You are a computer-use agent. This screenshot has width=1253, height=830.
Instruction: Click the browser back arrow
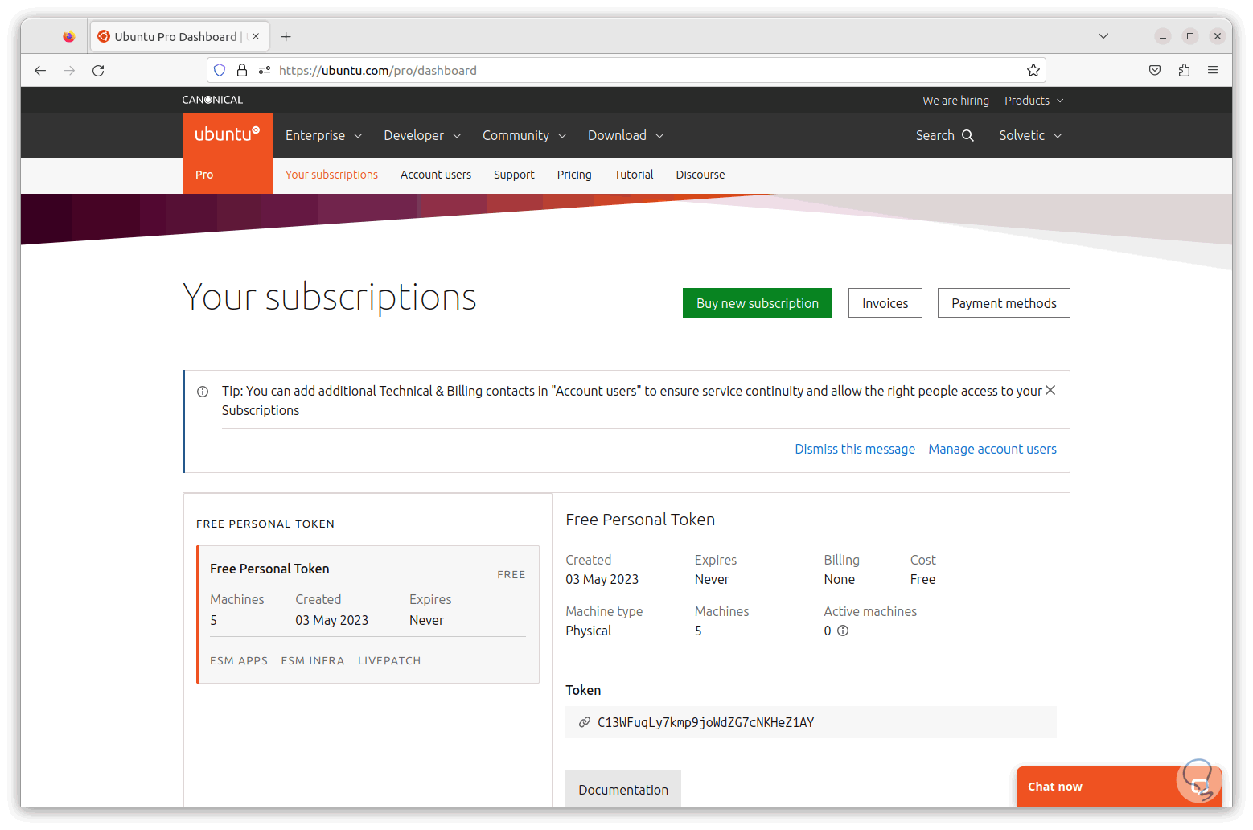click(x=40, y=71)
